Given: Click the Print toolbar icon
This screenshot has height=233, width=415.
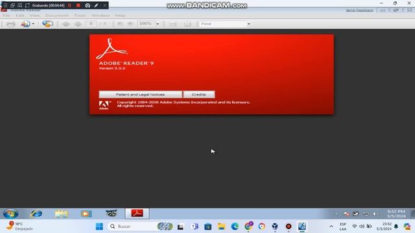Looking at the screenshot, I should [11, 24].
